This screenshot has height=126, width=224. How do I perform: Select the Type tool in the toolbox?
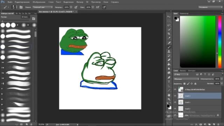pos(169,82)
